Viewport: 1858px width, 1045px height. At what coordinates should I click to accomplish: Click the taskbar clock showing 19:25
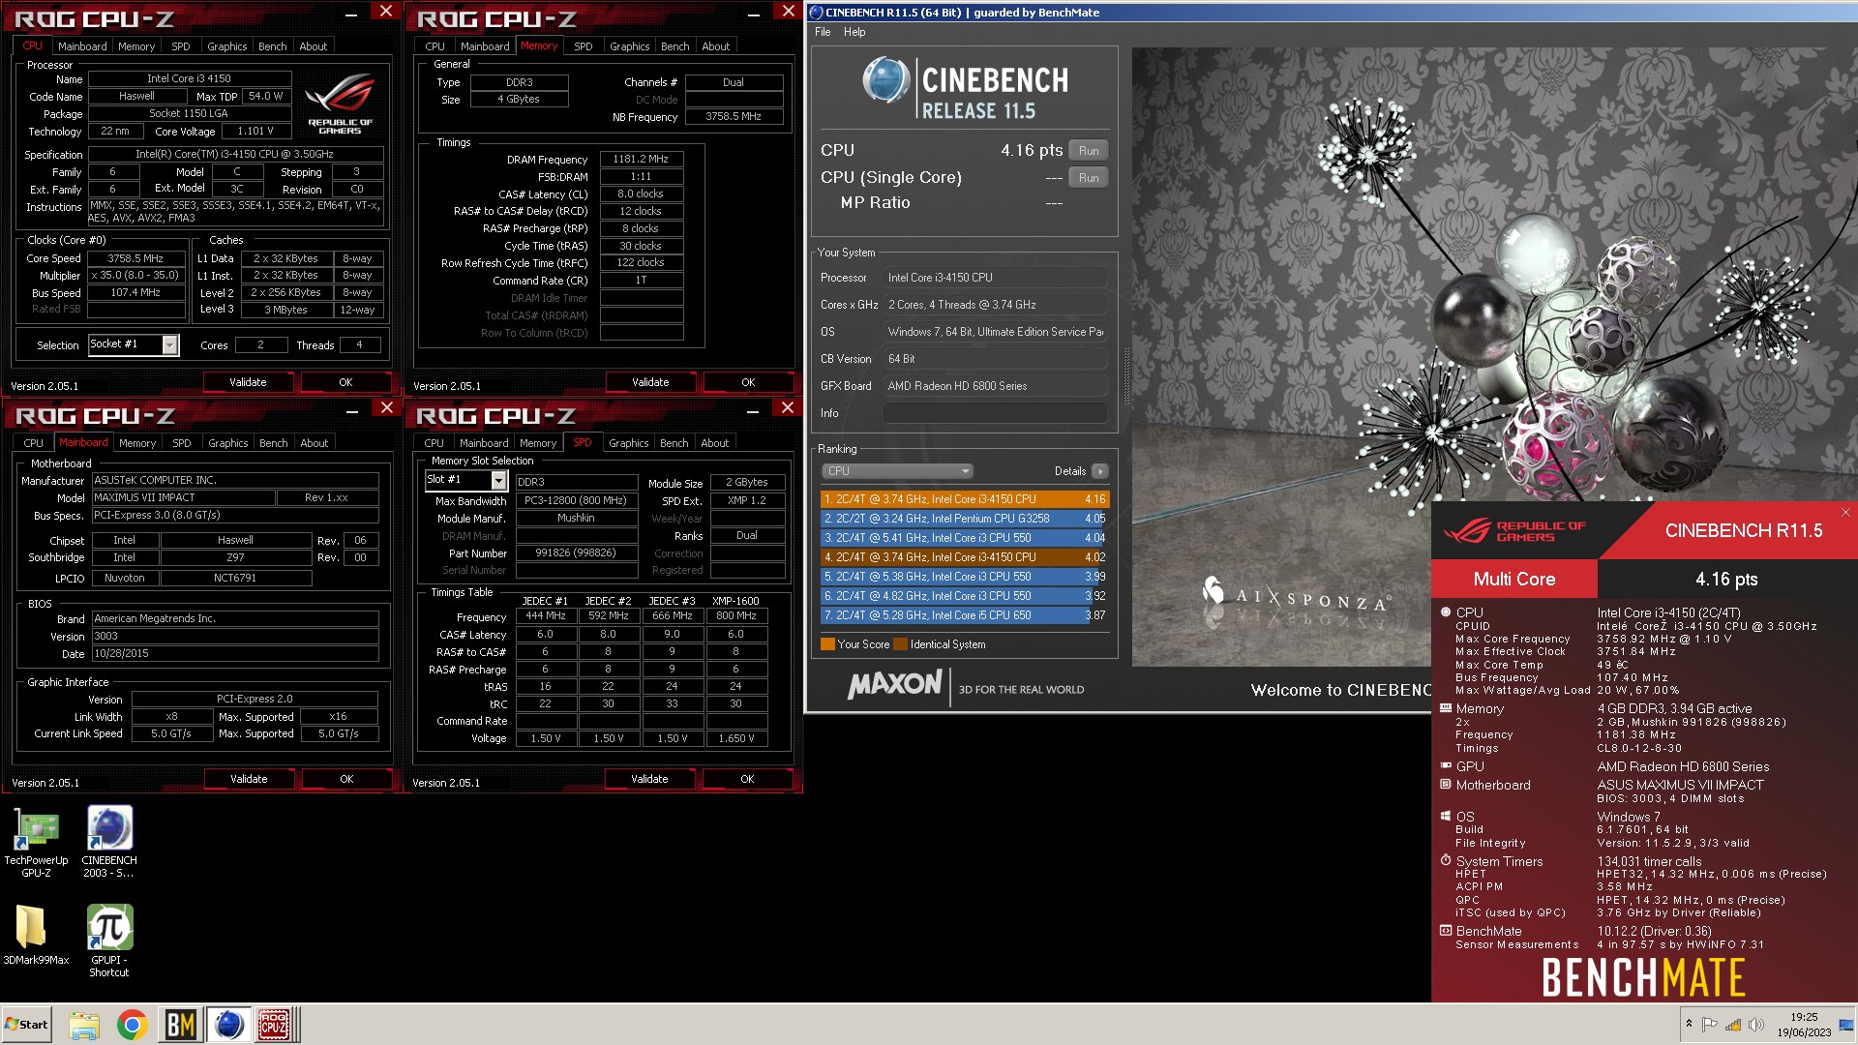(x=1804, y=1025)
